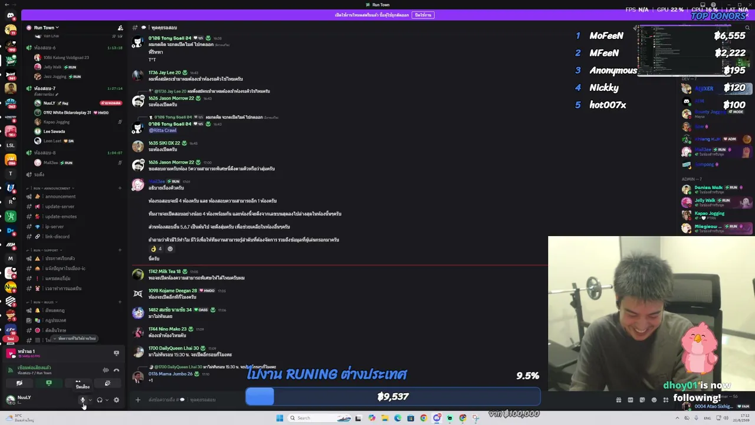Join the ห้องสอบ-8 voice channel

45,153
